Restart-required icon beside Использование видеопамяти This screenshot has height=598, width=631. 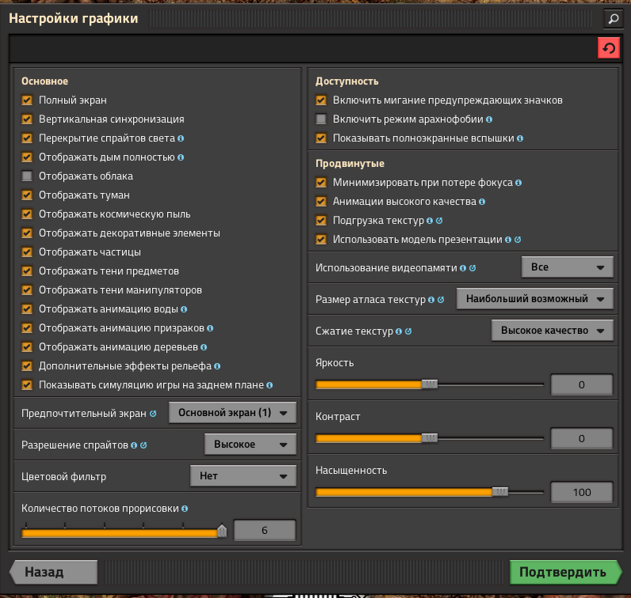click(x=473, y=268)
